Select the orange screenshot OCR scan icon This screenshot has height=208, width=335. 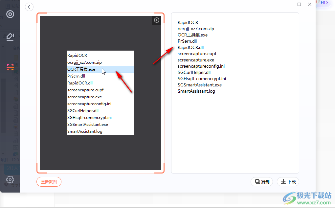click(x=10, y=67)
